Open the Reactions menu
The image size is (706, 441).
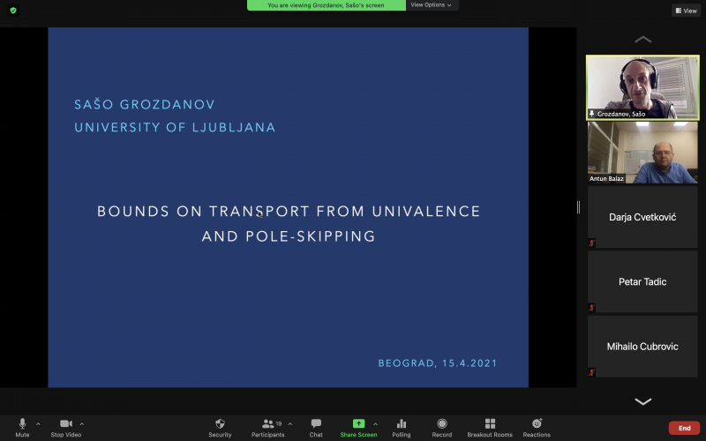tap(537, 424)
